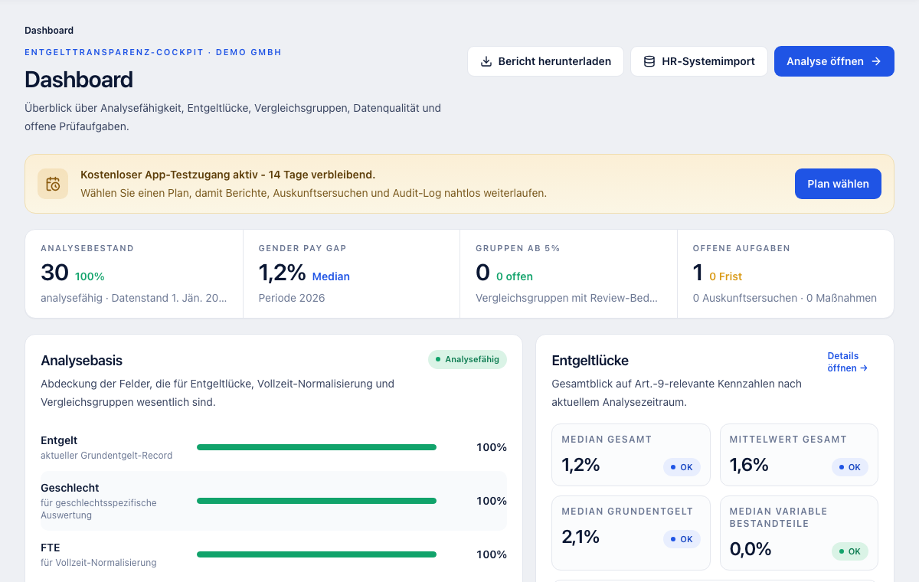This screenshot has width=919, height=582.
Task: Download the report via Bericht herunterladen
Action: click(545, 61)
